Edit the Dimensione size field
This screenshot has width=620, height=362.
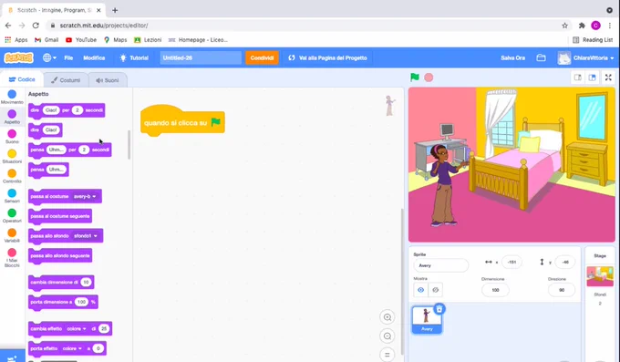(x=495, y=290)
